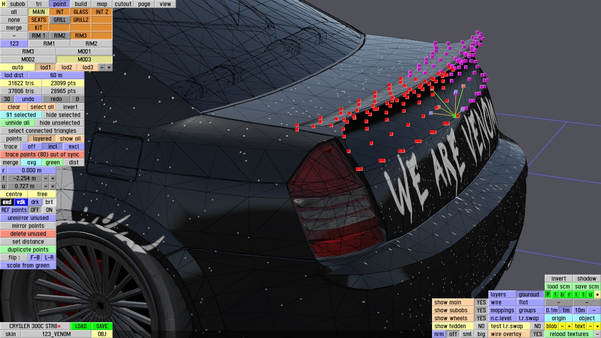Click the minus button beside lod3
Screen dimensions: 601x338
click(102, 67)
